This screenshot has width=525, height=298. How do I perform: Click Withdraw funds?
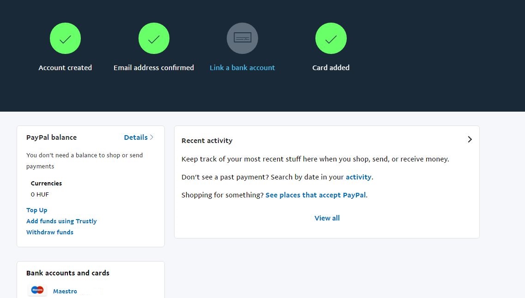coord(50,232)
